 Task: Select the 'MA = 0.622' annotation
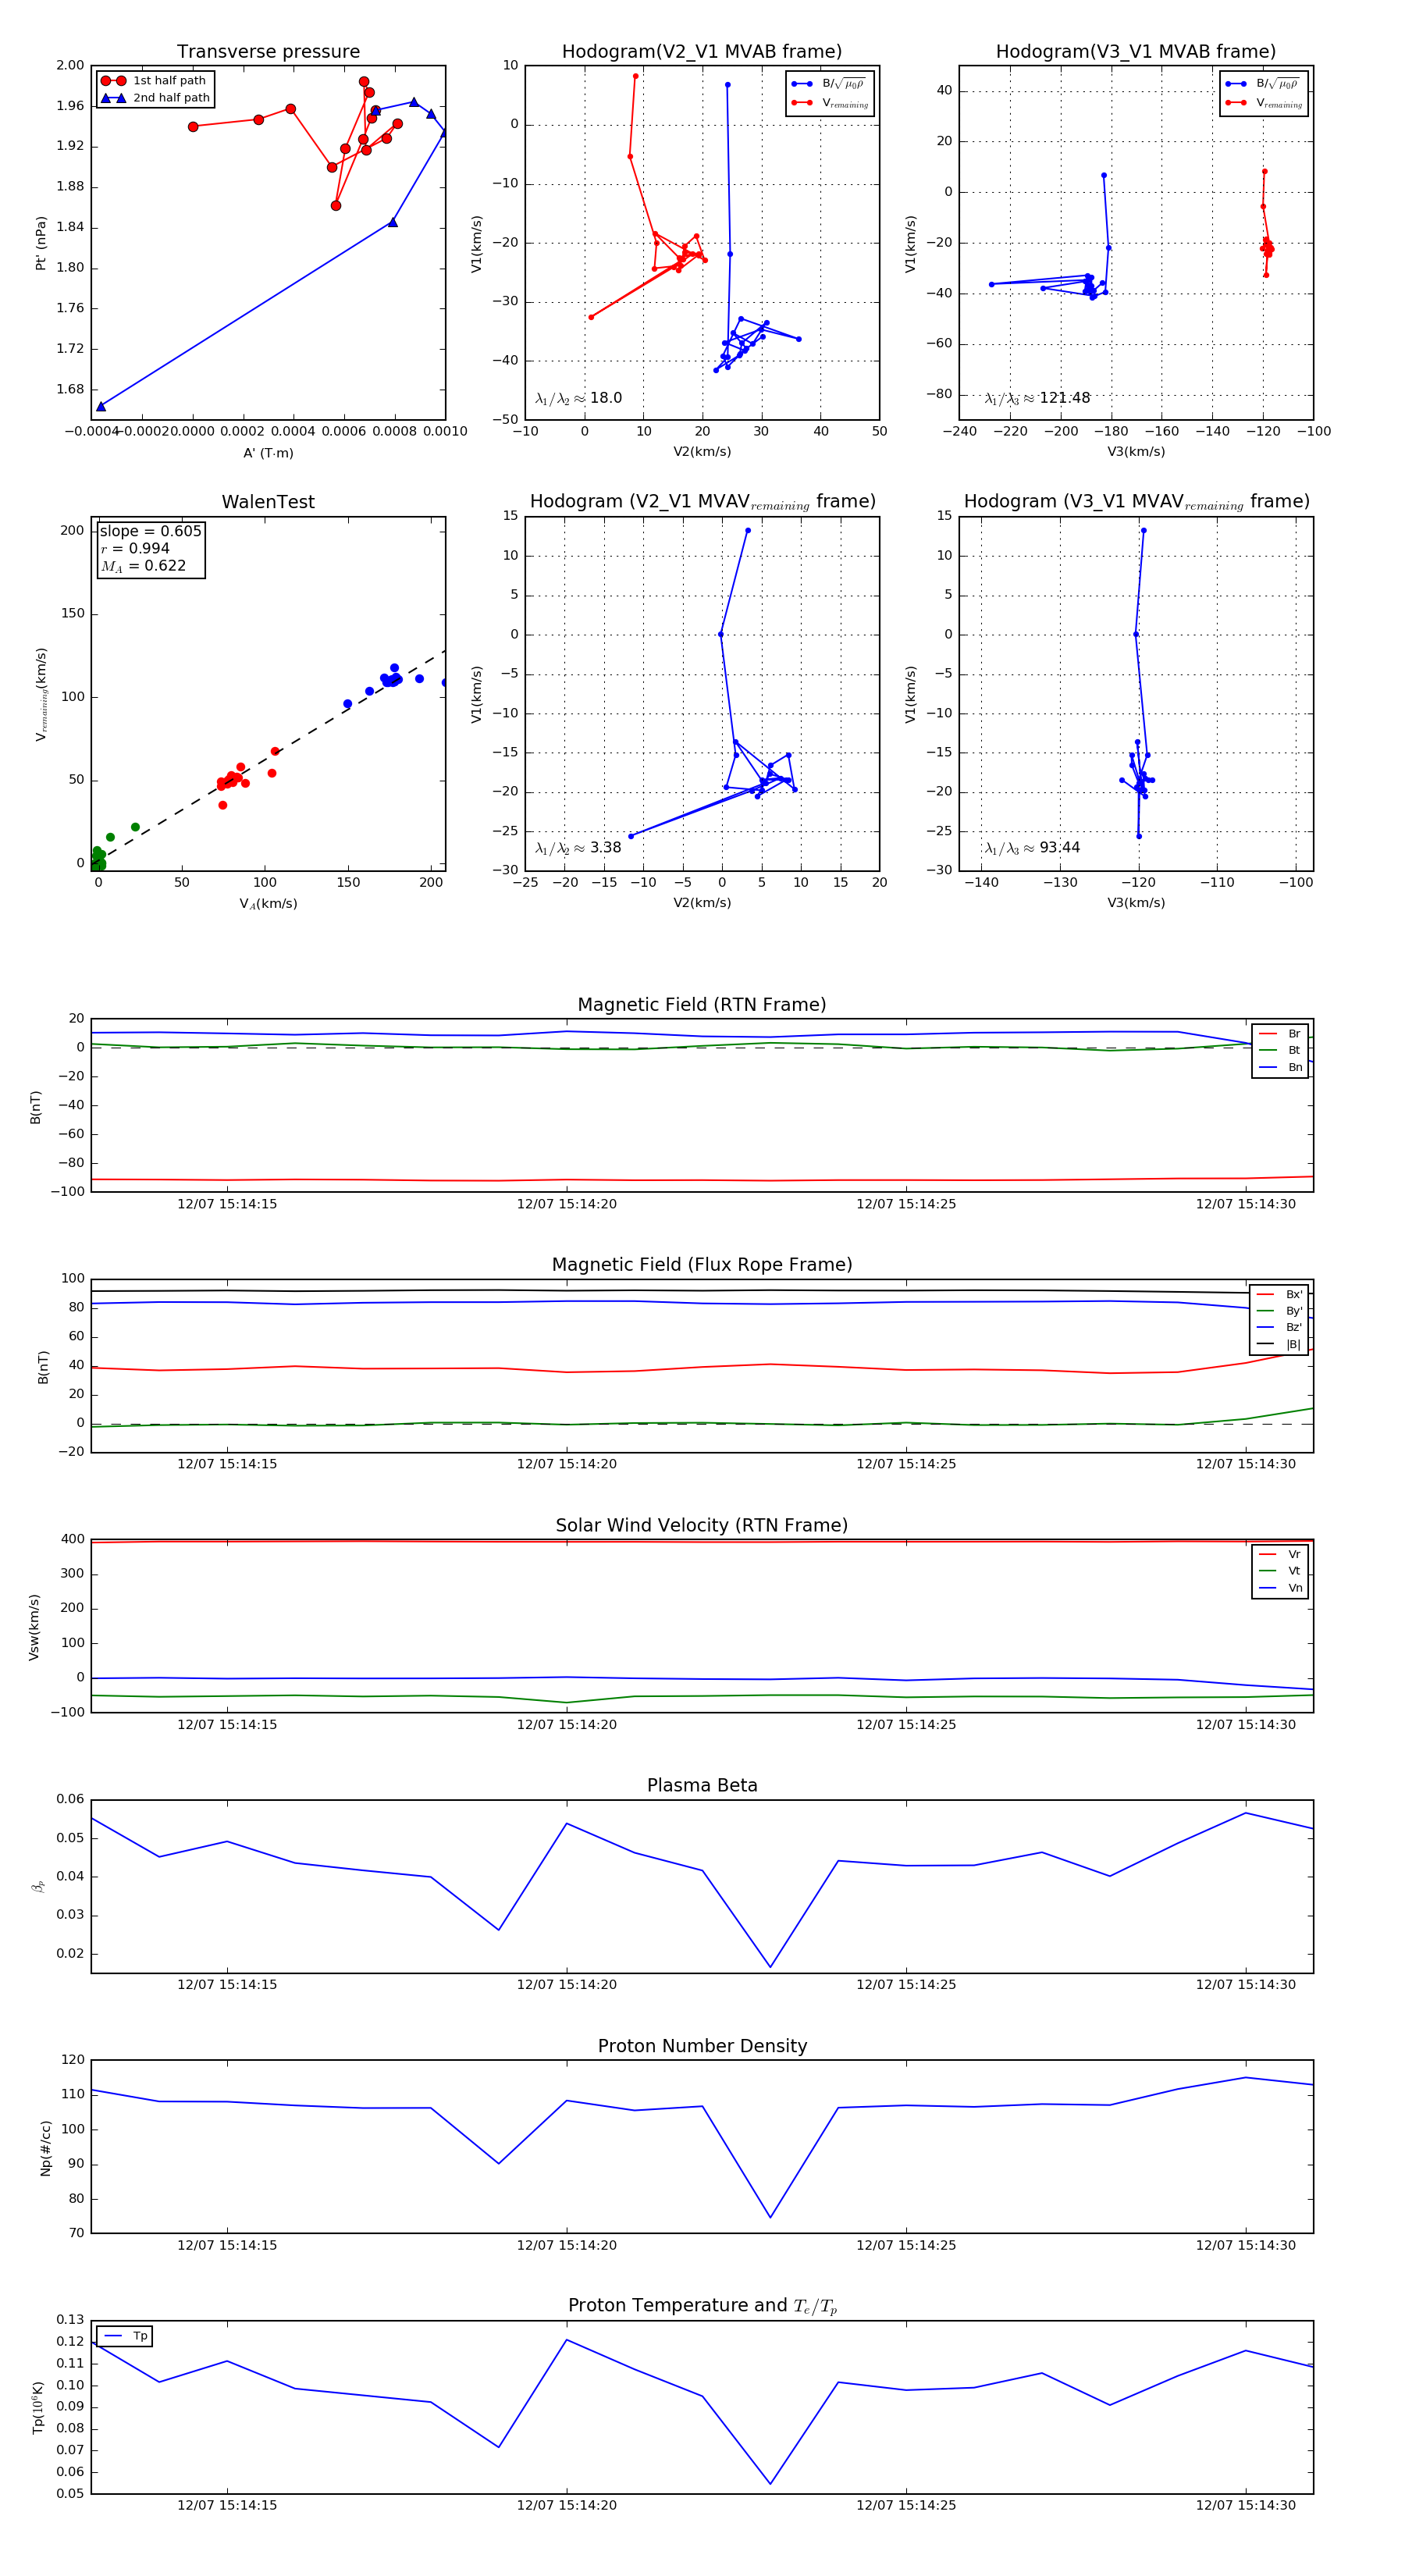click(143, 566)
